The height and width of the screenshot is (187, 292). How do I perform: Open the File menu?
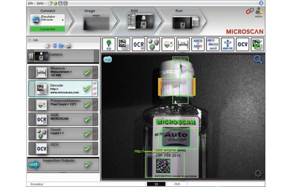(31, 3)
